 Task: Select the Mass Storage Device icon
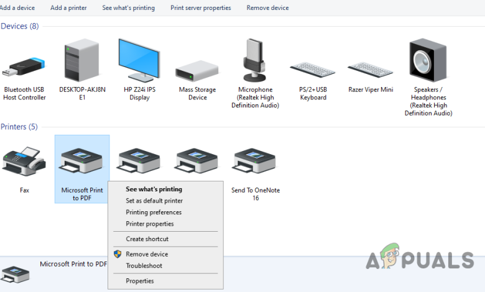click(197, 71)
